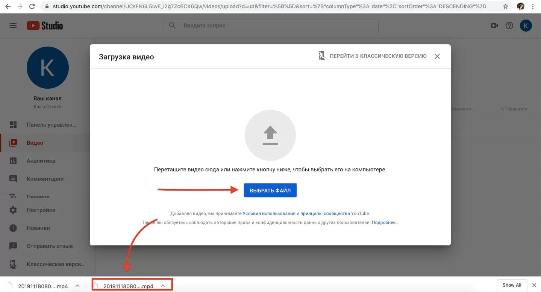Click the YouTube Studio logo
This screenshot has height=292, width=541.
coord(44,25)
